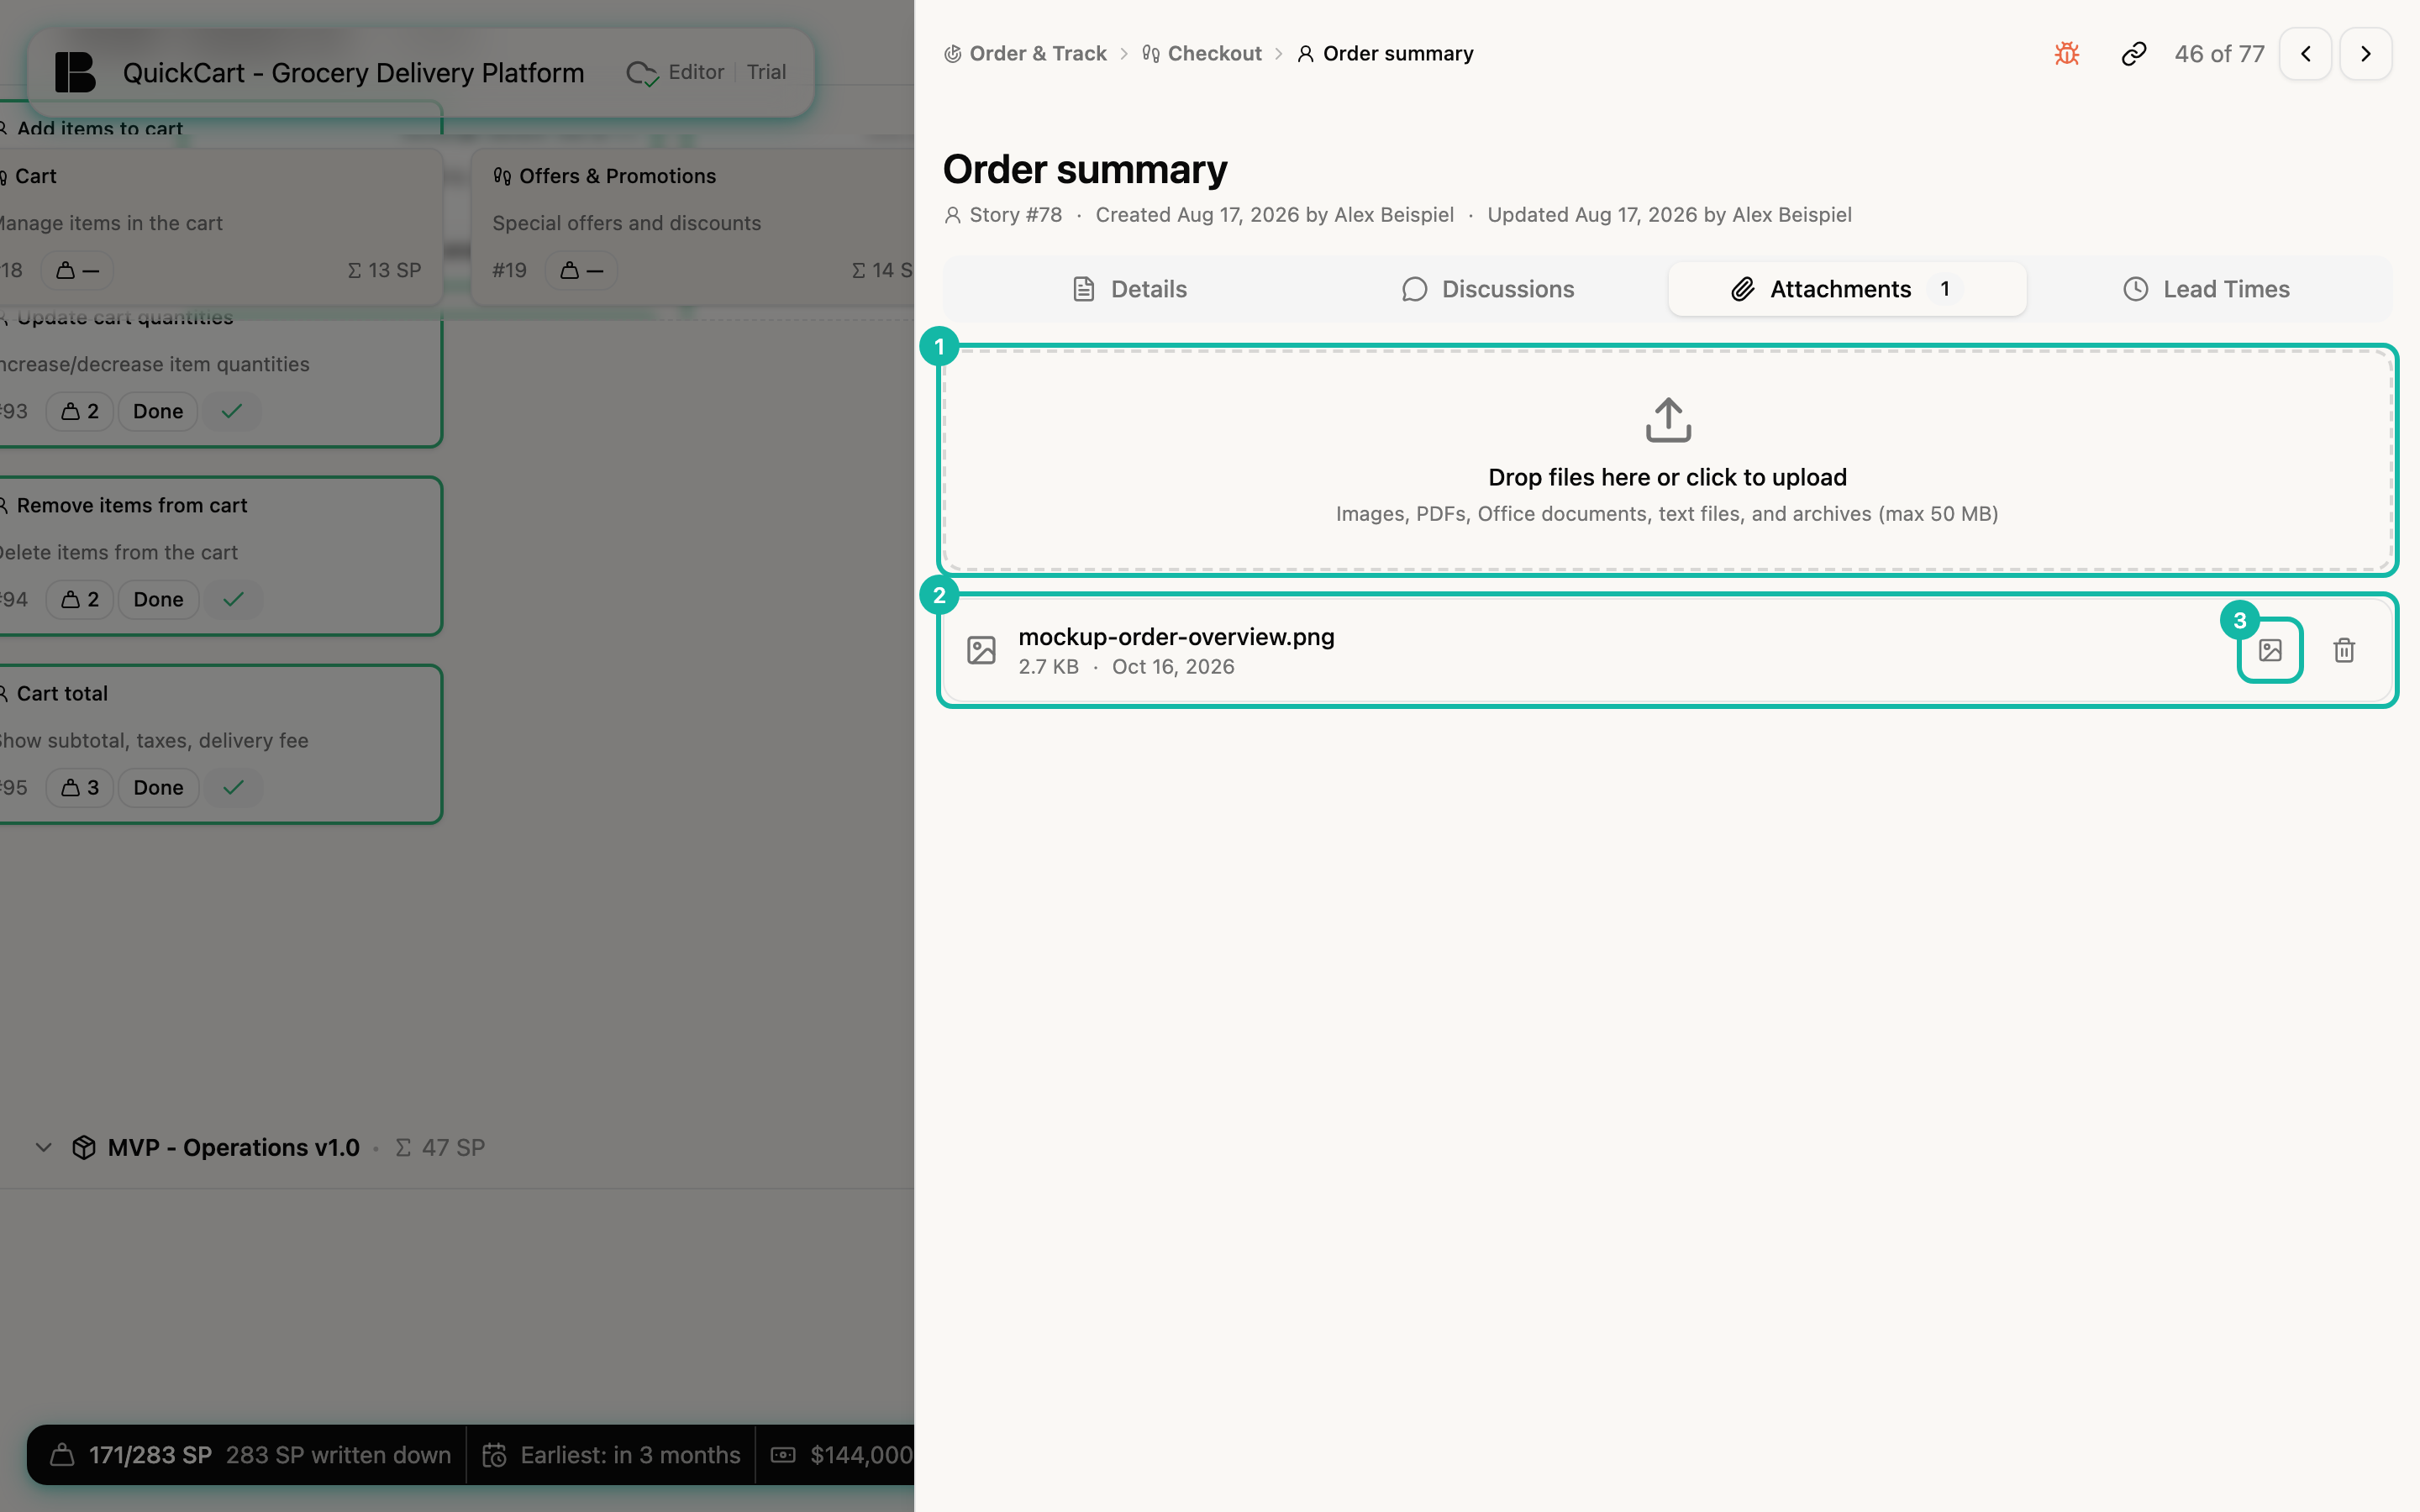Click the red bug report icon
The image size is (2420, 1512).
tap(2067, 54)
